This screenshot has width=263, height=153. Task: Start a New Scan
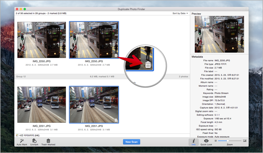tap(132, 142)
